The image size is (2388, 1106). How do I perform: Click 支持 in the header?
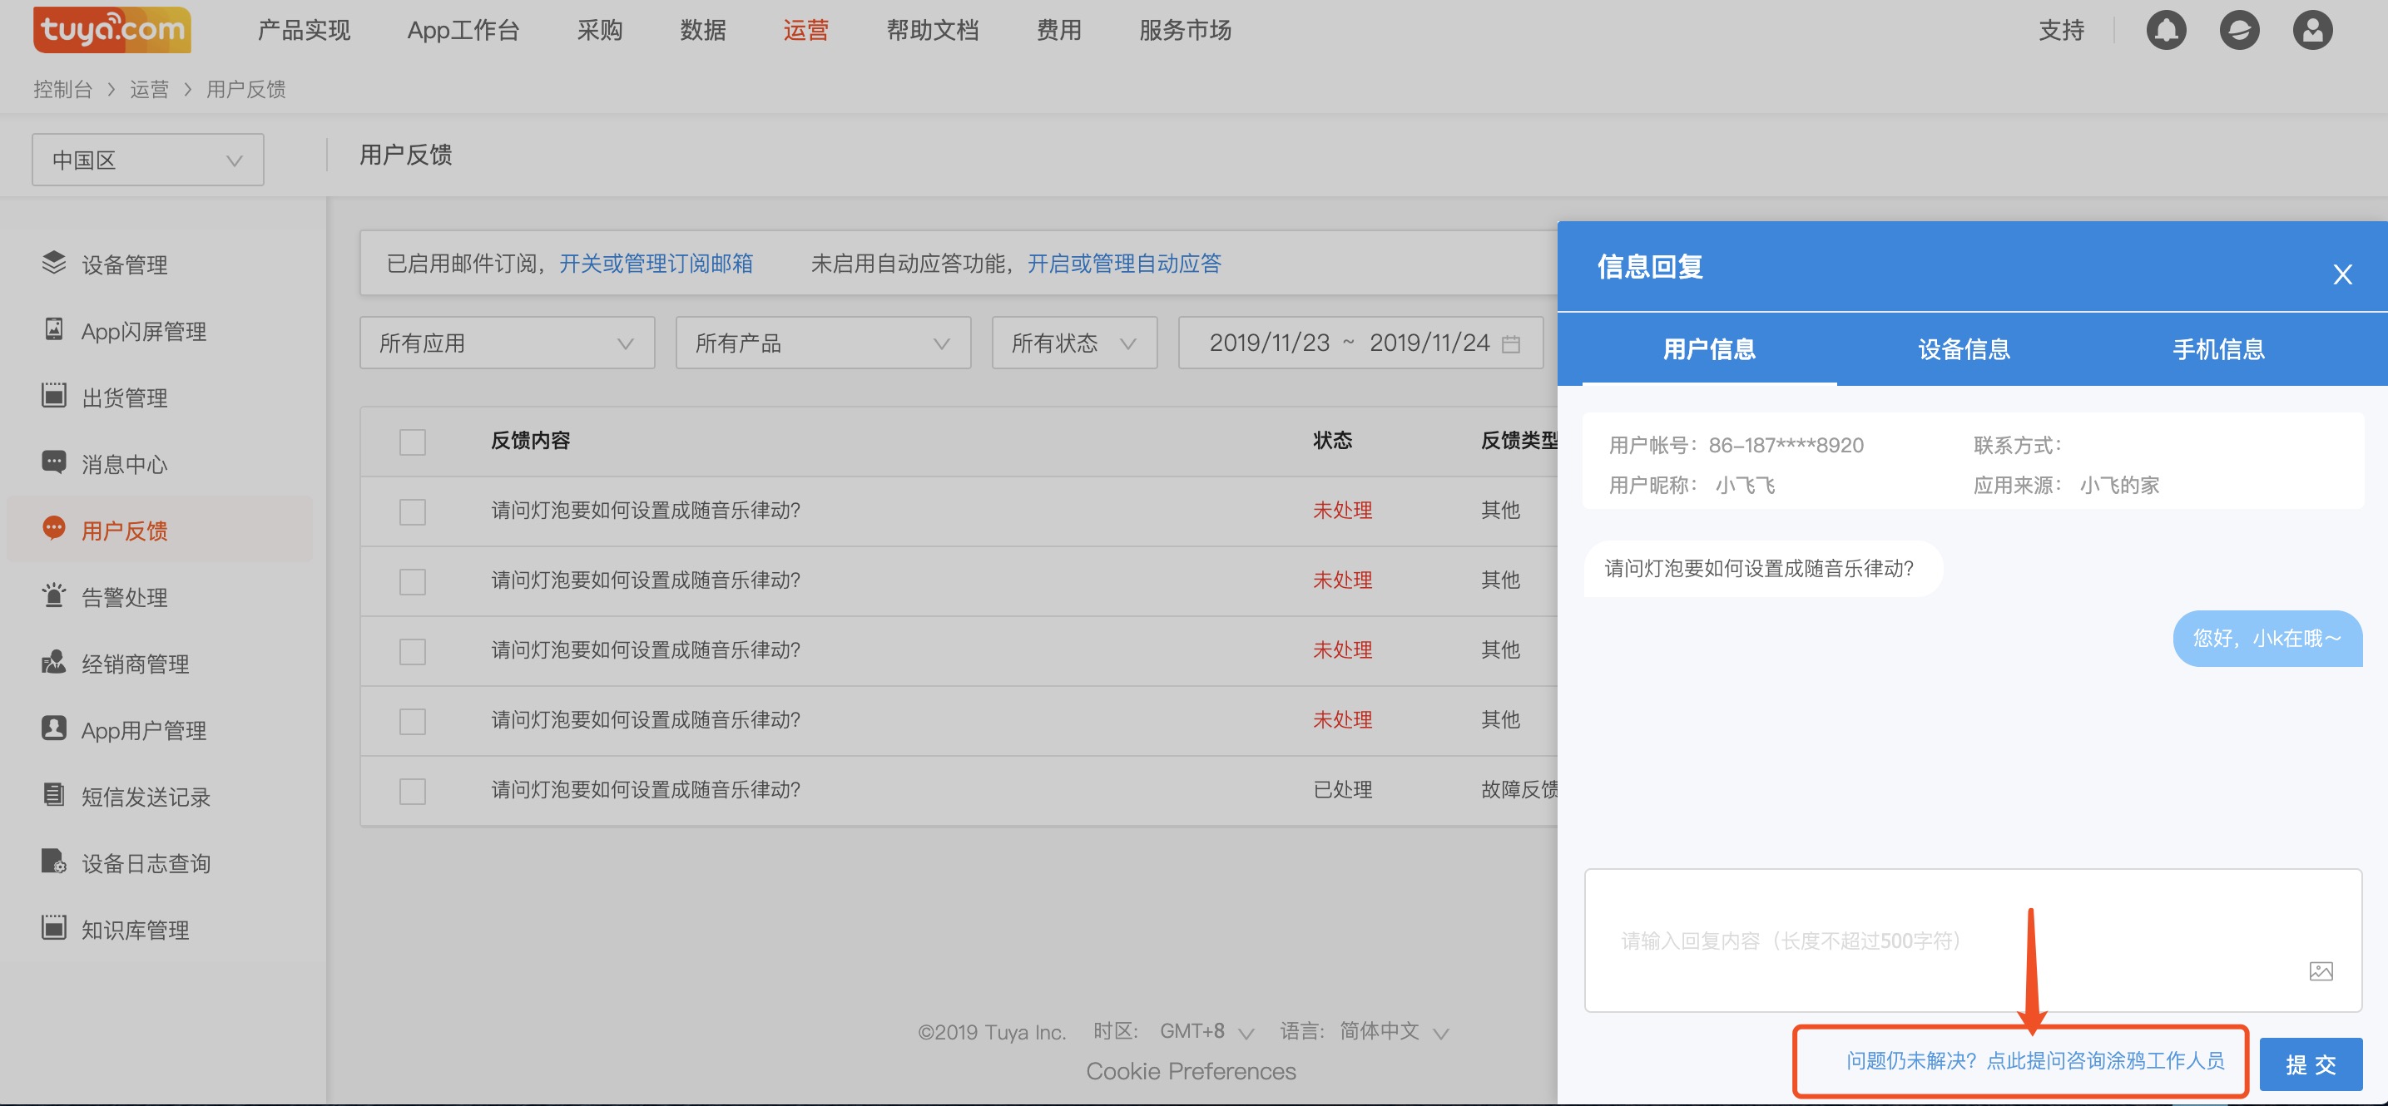[2061, 31]
